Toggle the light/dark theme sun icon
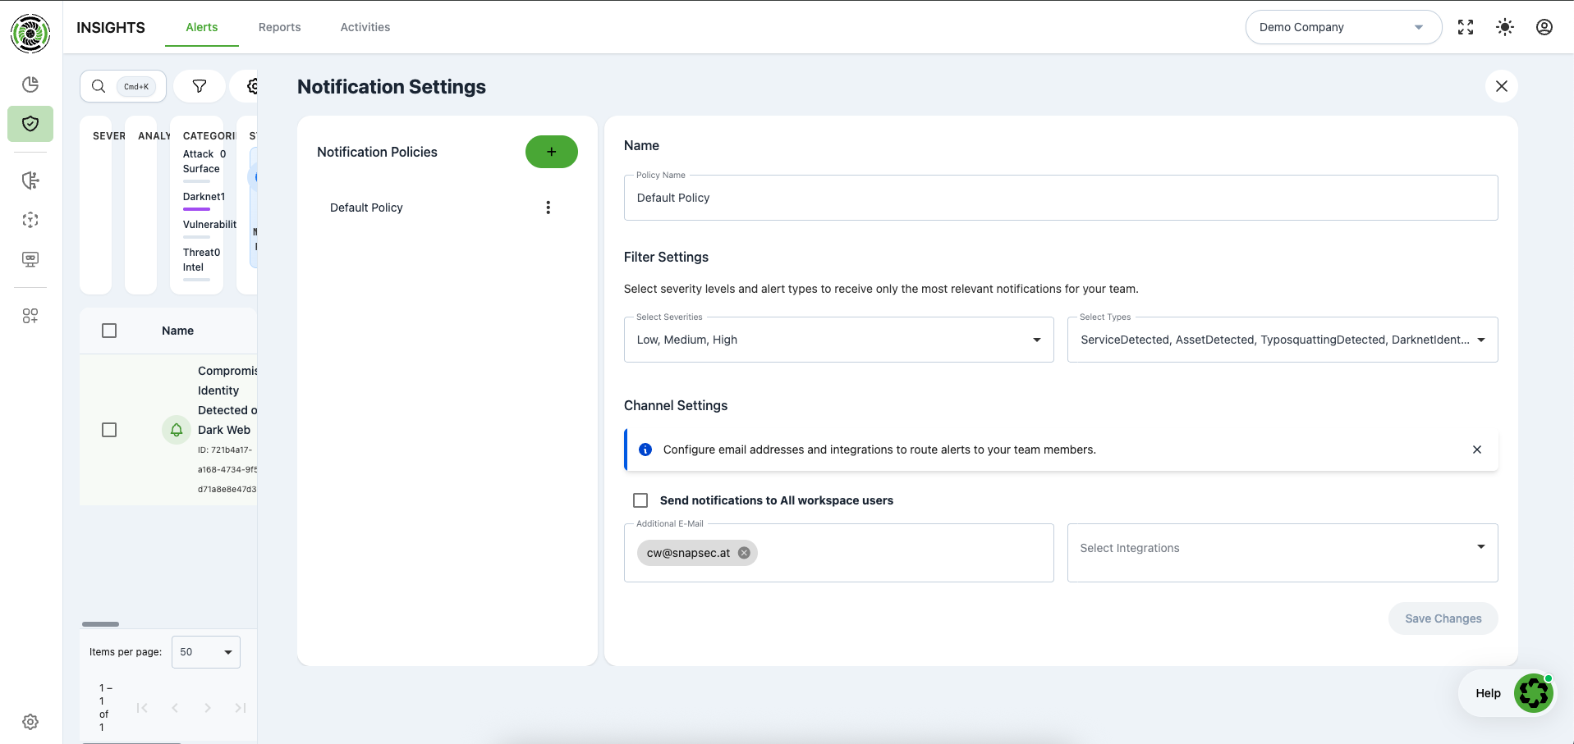The height and width of the screenshot is (744, 1574). pyautogui.click(x=1505, y=27)
